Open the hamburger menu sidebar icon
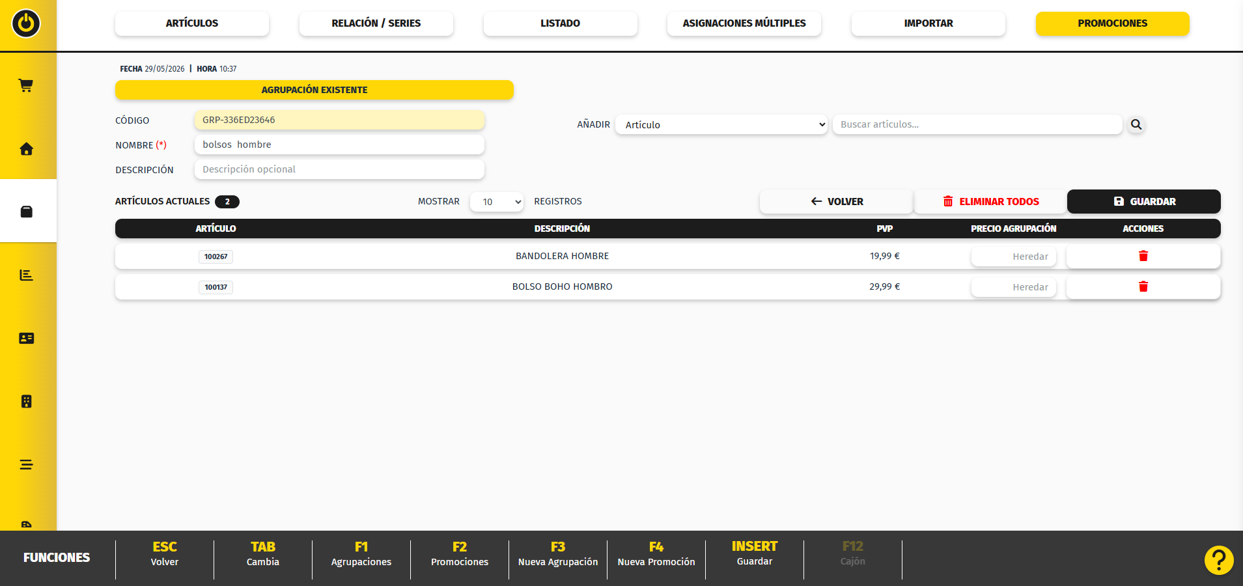Screen dimensions: 1243x586 26,464
